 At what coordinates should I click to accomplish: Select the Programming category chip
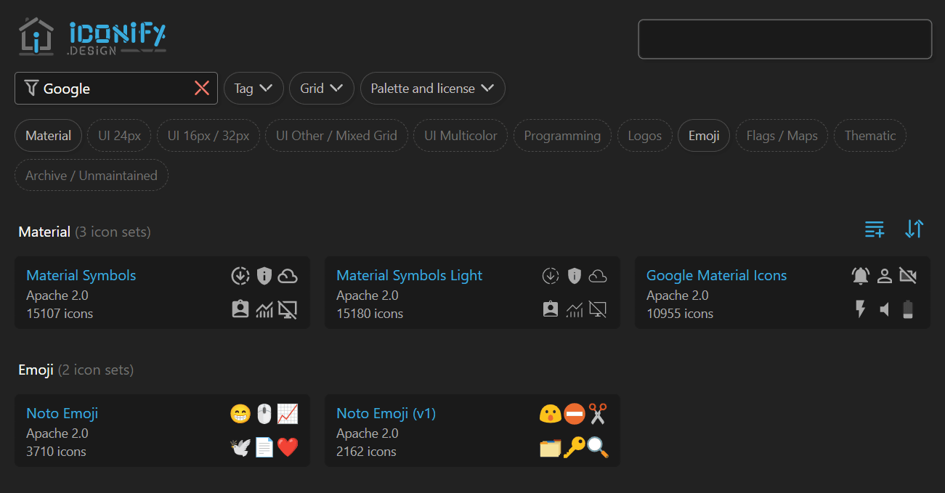561,136
